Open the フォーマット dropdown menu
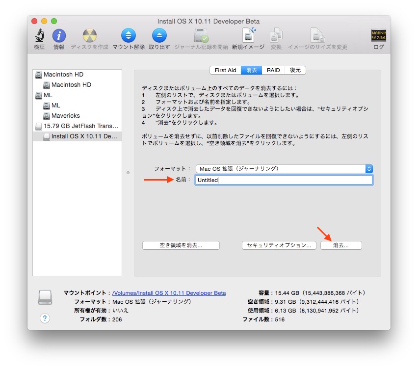This screenshot has height=369, width=418. 284,168
